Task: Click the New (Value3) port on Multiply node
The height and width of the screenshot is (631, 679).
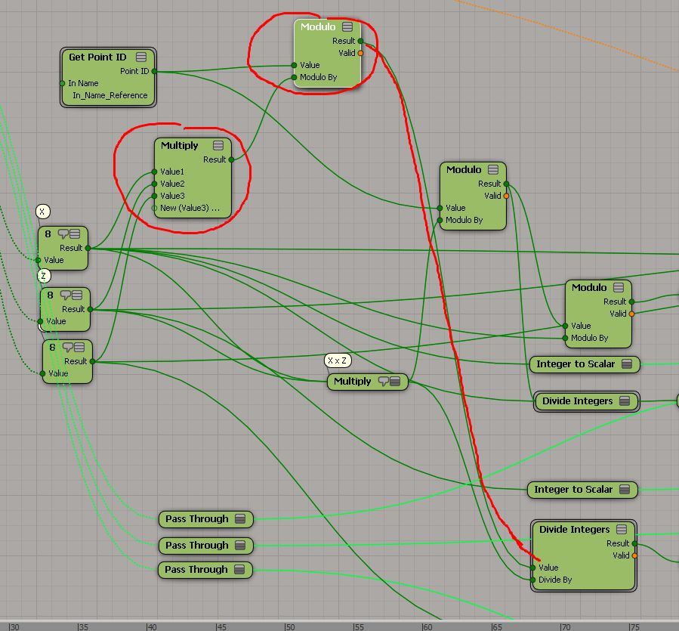Action: coord(155,208)
